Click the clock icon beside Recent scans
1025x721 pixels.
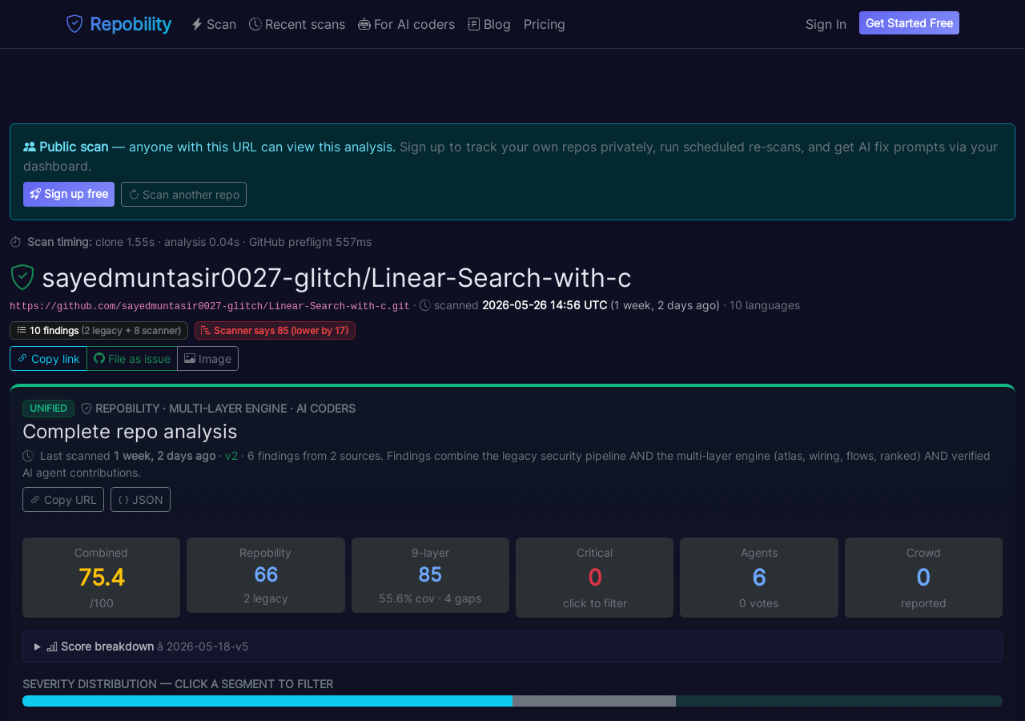[255, 24]
